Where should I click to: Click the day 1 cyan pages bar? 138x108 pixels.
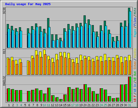pos(9,38)
